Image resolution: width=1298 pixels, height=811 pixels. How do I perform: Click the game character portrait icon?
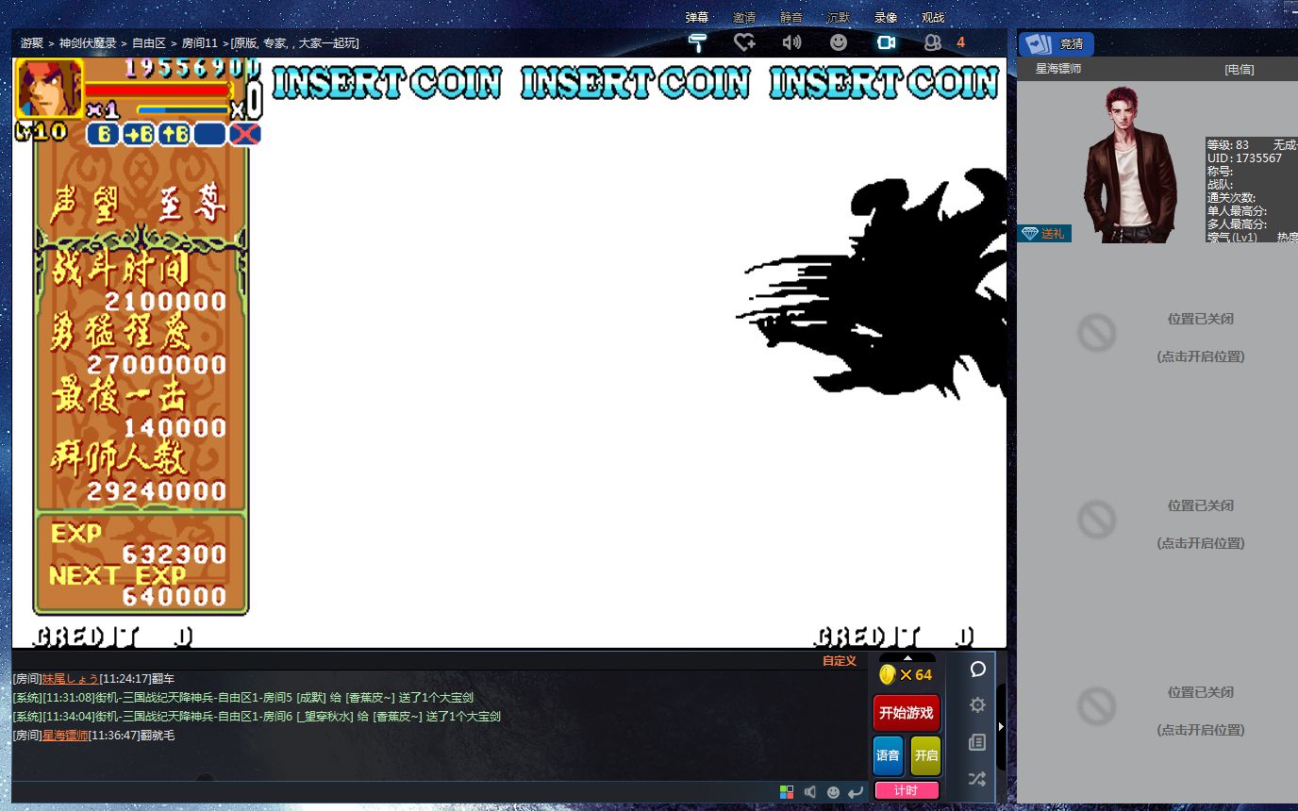click(x=50, y=88)
